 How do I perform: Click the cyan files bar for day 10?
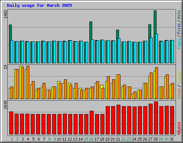tap(60, 52)
